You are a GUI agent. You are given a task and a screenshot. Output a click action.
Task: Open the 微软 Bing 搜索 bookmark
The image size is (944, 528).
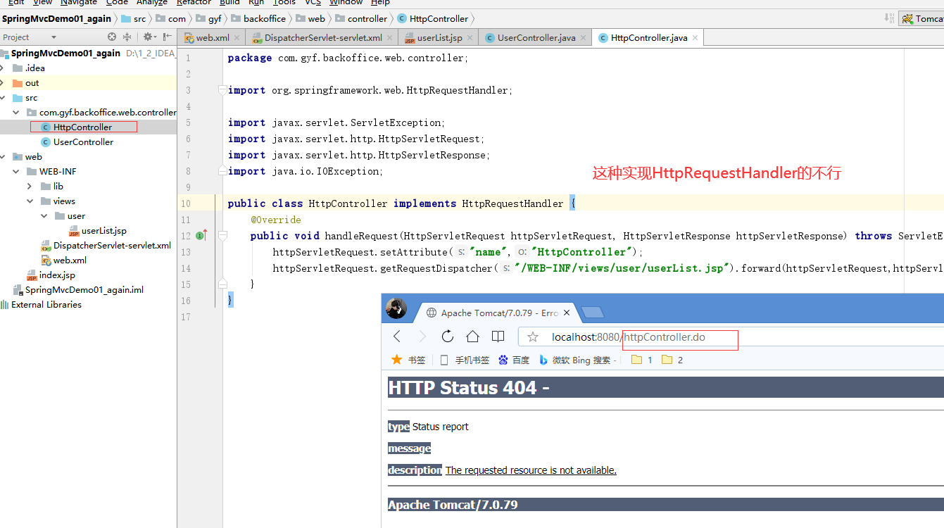[577, 360]
